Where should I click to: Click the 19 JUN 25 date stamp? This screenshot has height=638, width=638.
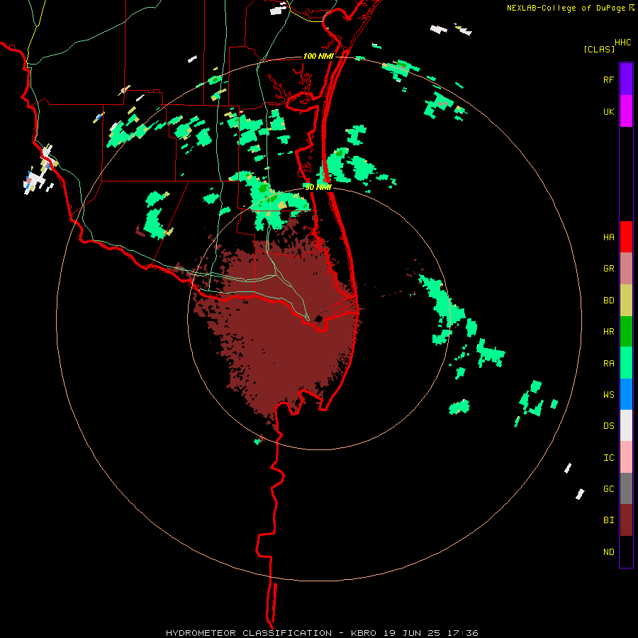tap(412, 633)
